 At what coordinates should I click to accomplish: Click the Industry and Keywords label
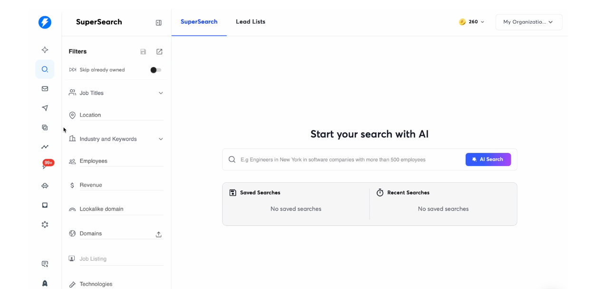[108, 139]
